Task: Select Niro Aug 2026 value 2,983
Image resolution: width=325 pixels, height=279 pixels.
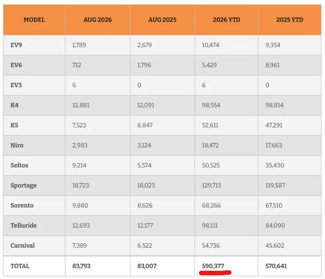Action: coord(80,145)
